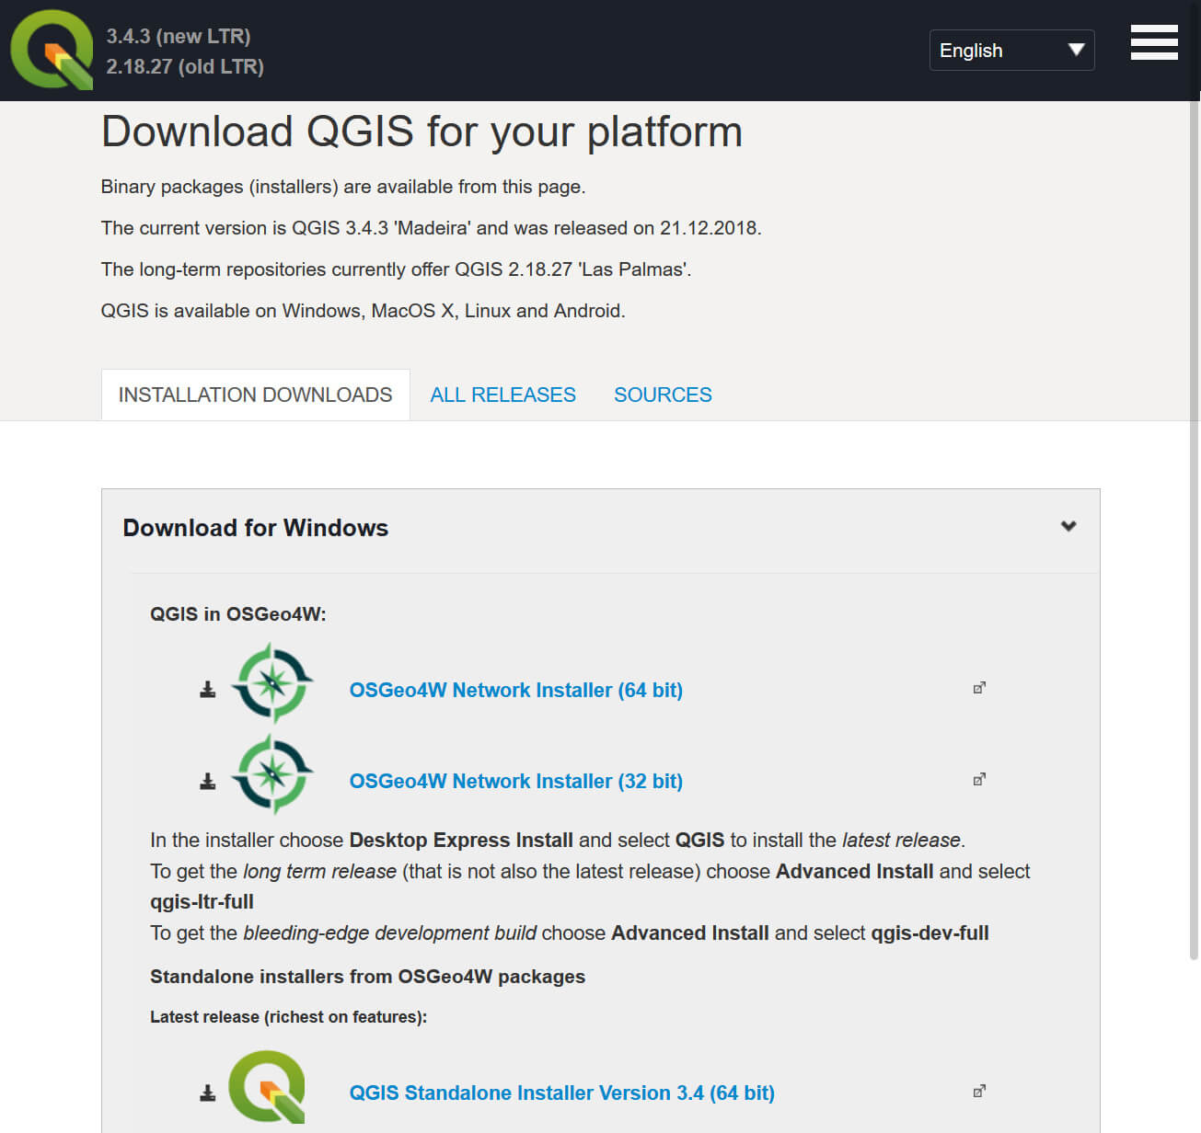Open the hamburger menu
Viewport: 1201px width, 1133px height.
1154,42
